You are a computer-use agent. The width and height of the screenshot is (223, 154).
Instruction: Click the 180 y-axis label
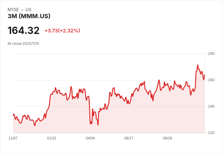click(x=211, y=54)
